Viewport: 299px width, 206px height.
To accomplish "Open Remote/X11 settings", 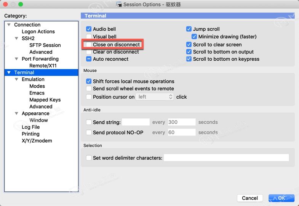I will (x=43, y=66).
